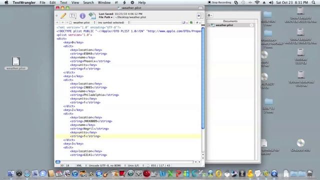Click the green counterpart file icon
This screenshot has width=320, height=180.
click(x=191, y=22)
